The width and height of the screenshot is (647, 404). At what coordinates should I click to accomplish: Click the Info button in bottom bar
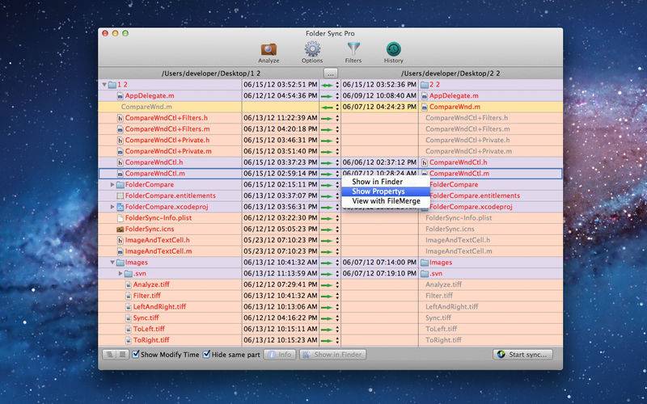coord(280,355)
